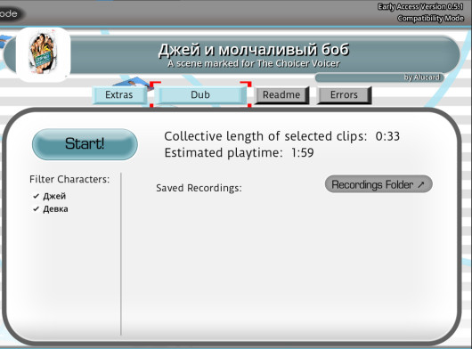Click the Saved Recordings label
Viewport: 472px width, 349px height.
(199, 188)
